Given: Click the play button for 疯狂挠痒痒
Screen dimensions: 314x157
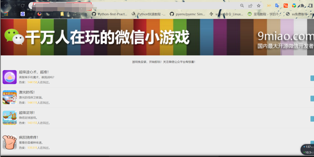Looking at the screenshot, I should coord(312,143).
